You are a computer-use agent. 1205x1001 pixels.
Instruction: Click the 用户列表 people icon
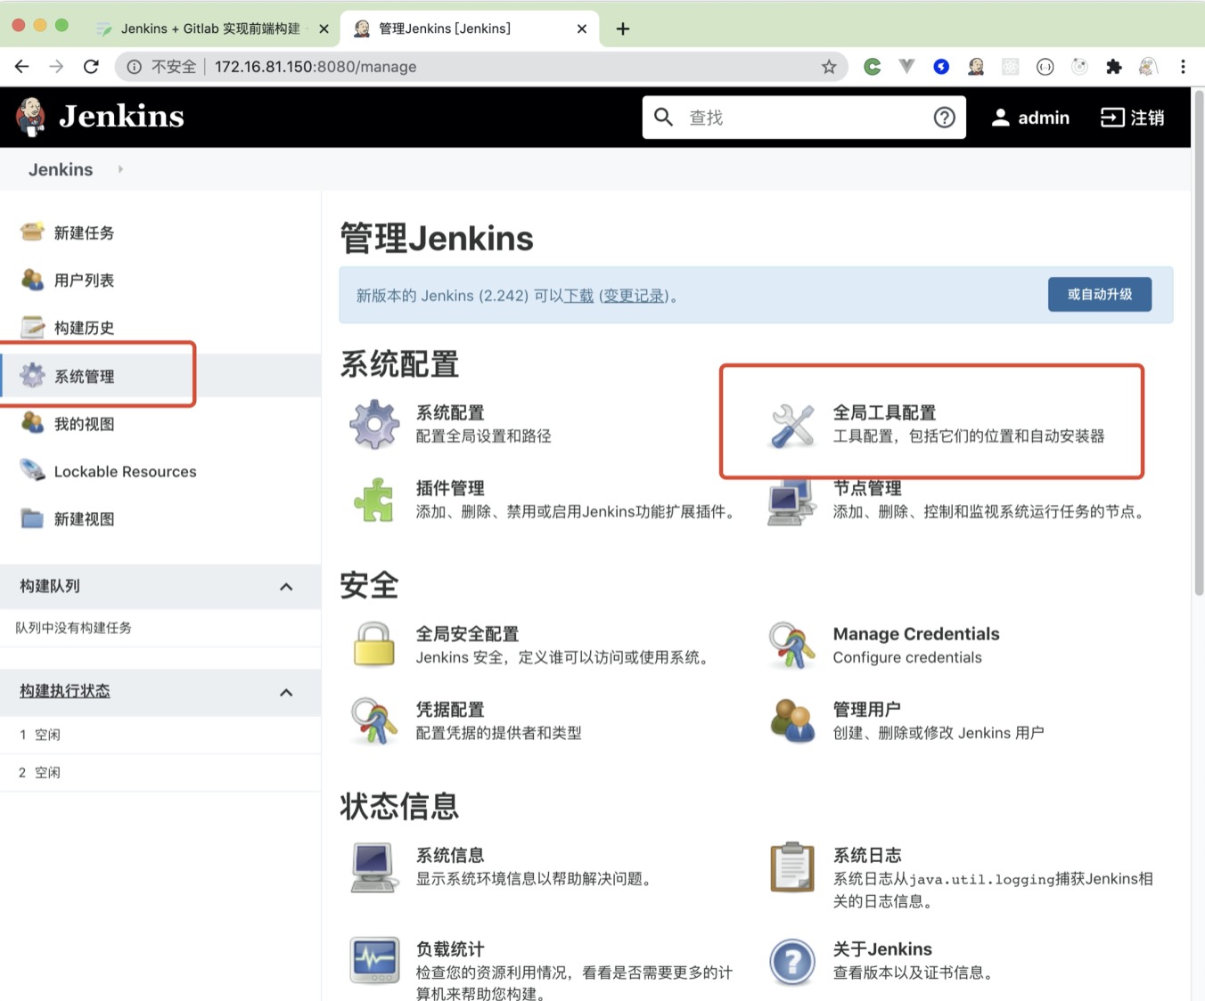32,280
